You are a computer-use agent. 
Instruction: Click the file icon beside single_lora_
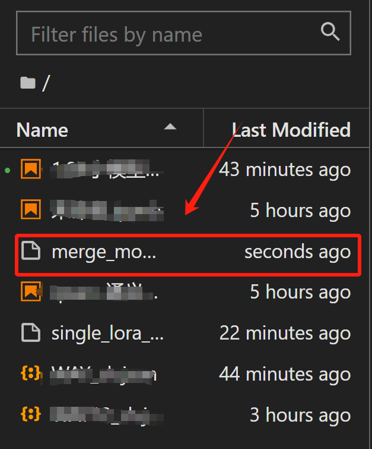(31, 333)
